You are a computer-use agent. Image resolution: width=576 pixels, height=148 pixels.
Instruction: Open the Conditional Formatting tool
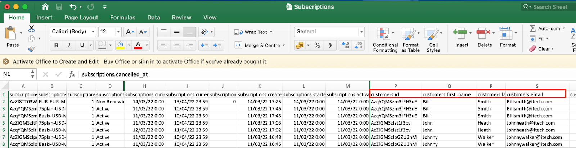[x=385, y=40]
